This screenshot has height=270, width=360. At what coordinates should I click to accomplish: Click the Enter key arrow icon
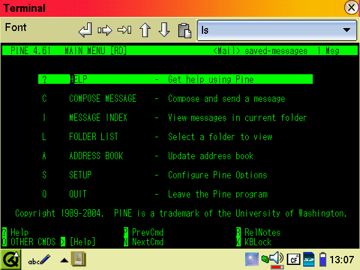(x=85, y=30)
